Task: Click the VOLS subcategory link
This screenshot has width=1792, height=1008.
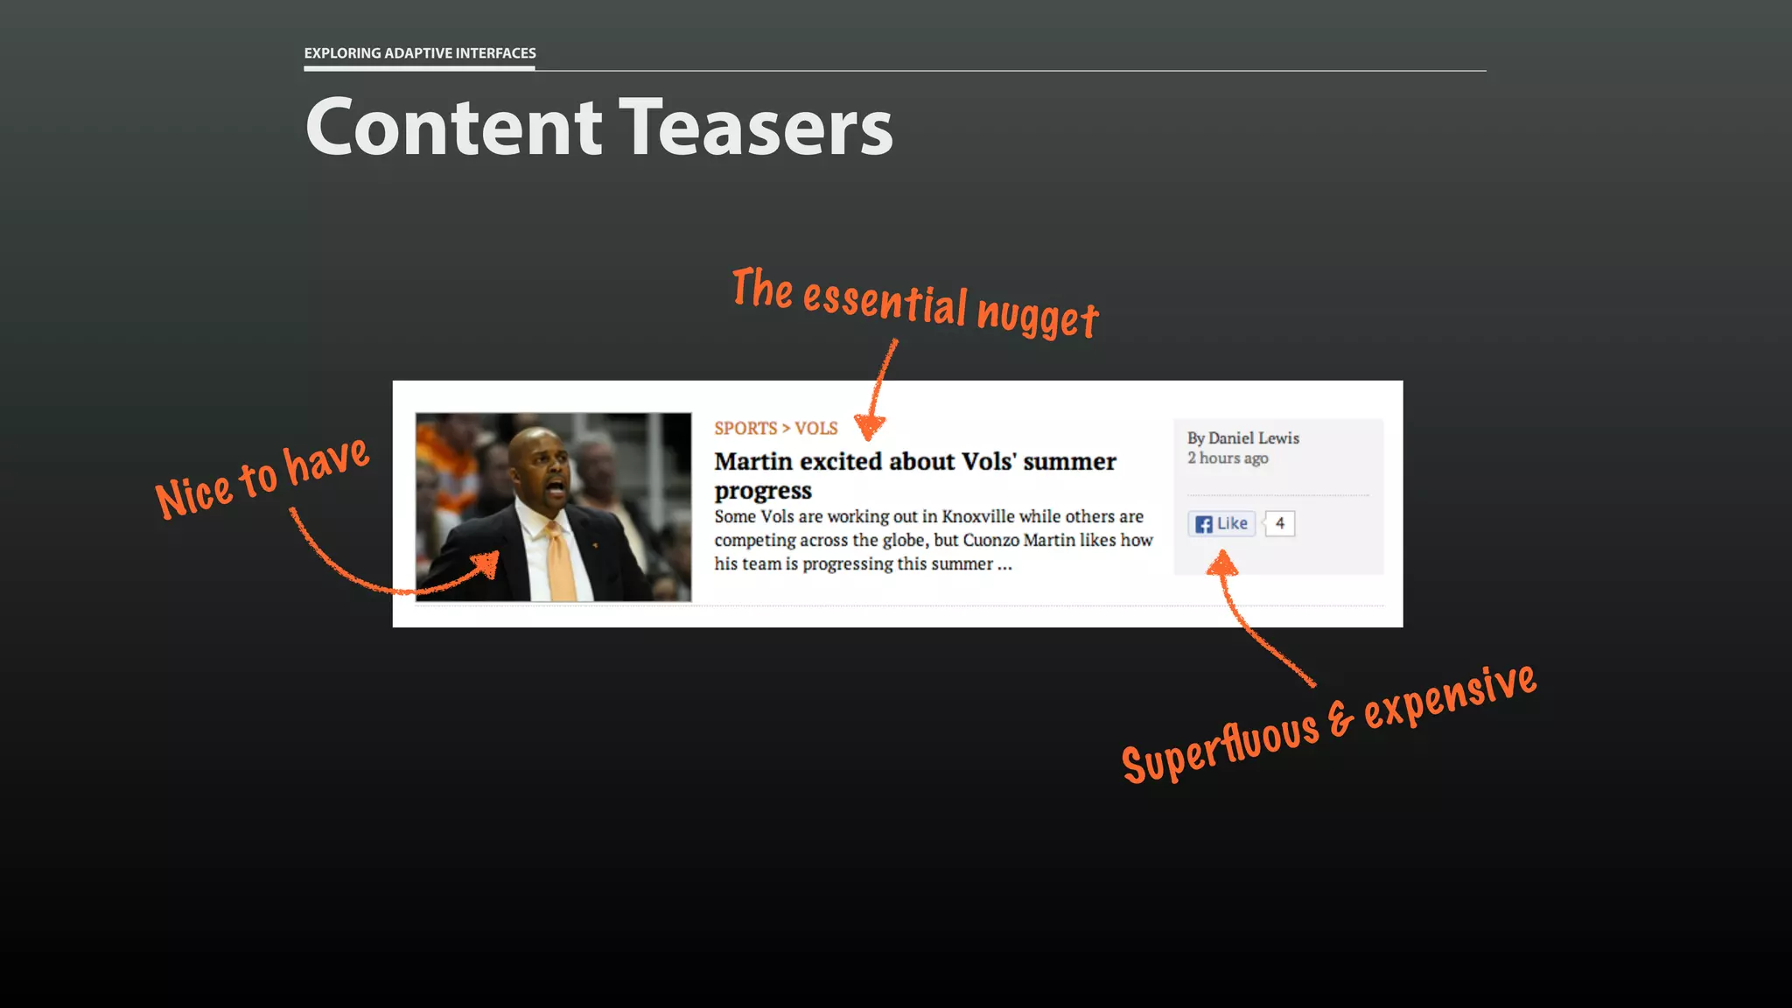Action: pyautogui.click(x=816, y=428)
